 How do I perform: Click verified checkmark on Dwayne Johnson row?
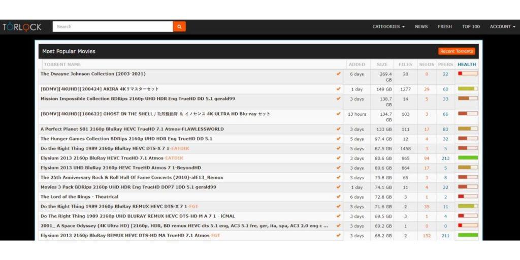(338, 74)
